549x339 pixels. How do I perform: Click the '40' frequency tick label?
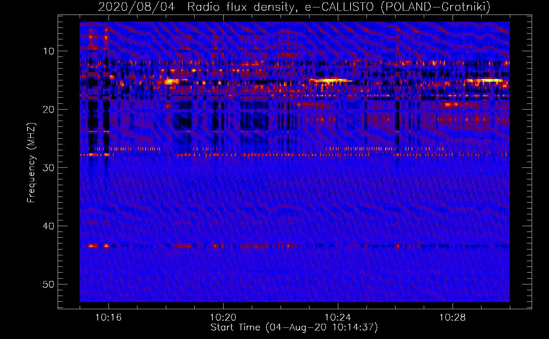(x=49, y=226)
